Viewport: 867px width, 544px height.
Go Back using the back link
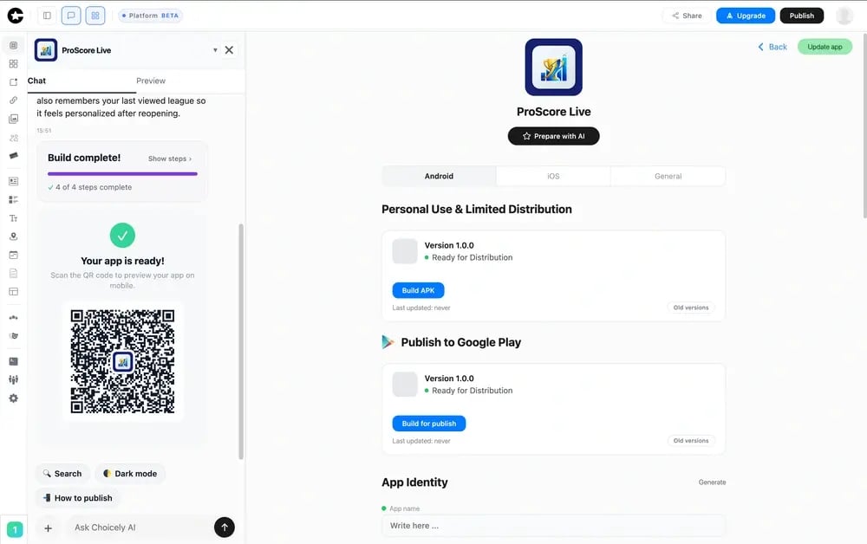pyautogui.click(x=772, y=47)
